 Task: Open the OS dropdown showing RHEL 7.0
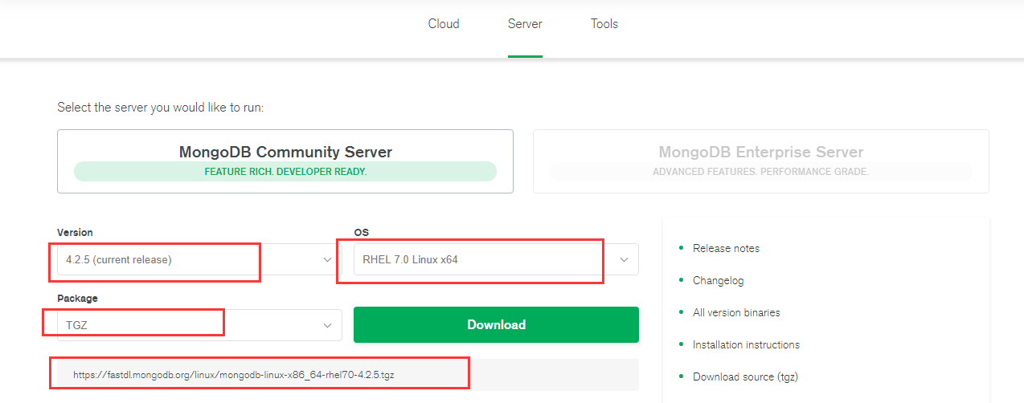pyautogui.click(x=496, y=260)
